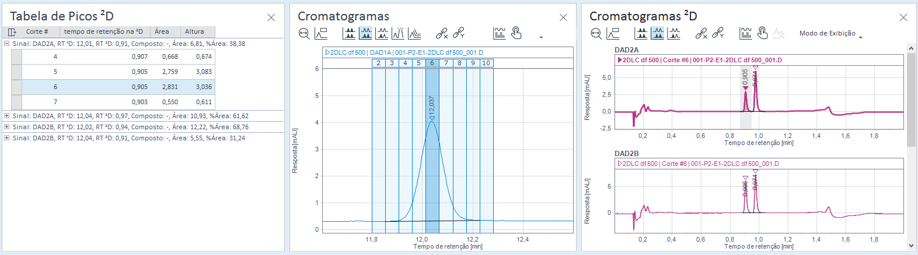The height and width of the screenshot is (255, 918).
Task: Toggle link X axes in Cromatogramas ²D
Action: pos(701,34)
